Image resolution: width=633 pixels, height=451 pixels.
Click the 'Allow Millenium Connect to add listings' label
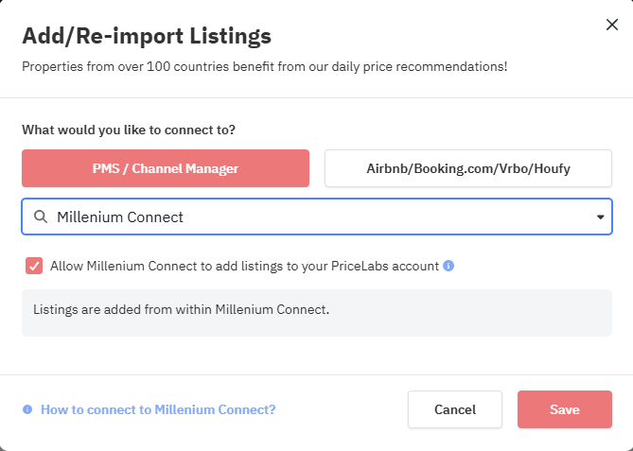[244, 266]
